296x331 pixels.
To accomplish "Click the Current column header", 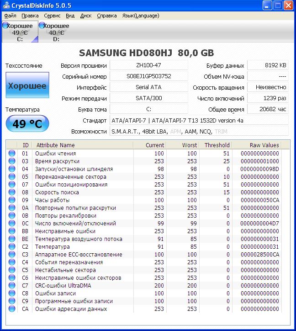I will click(150, 145).
